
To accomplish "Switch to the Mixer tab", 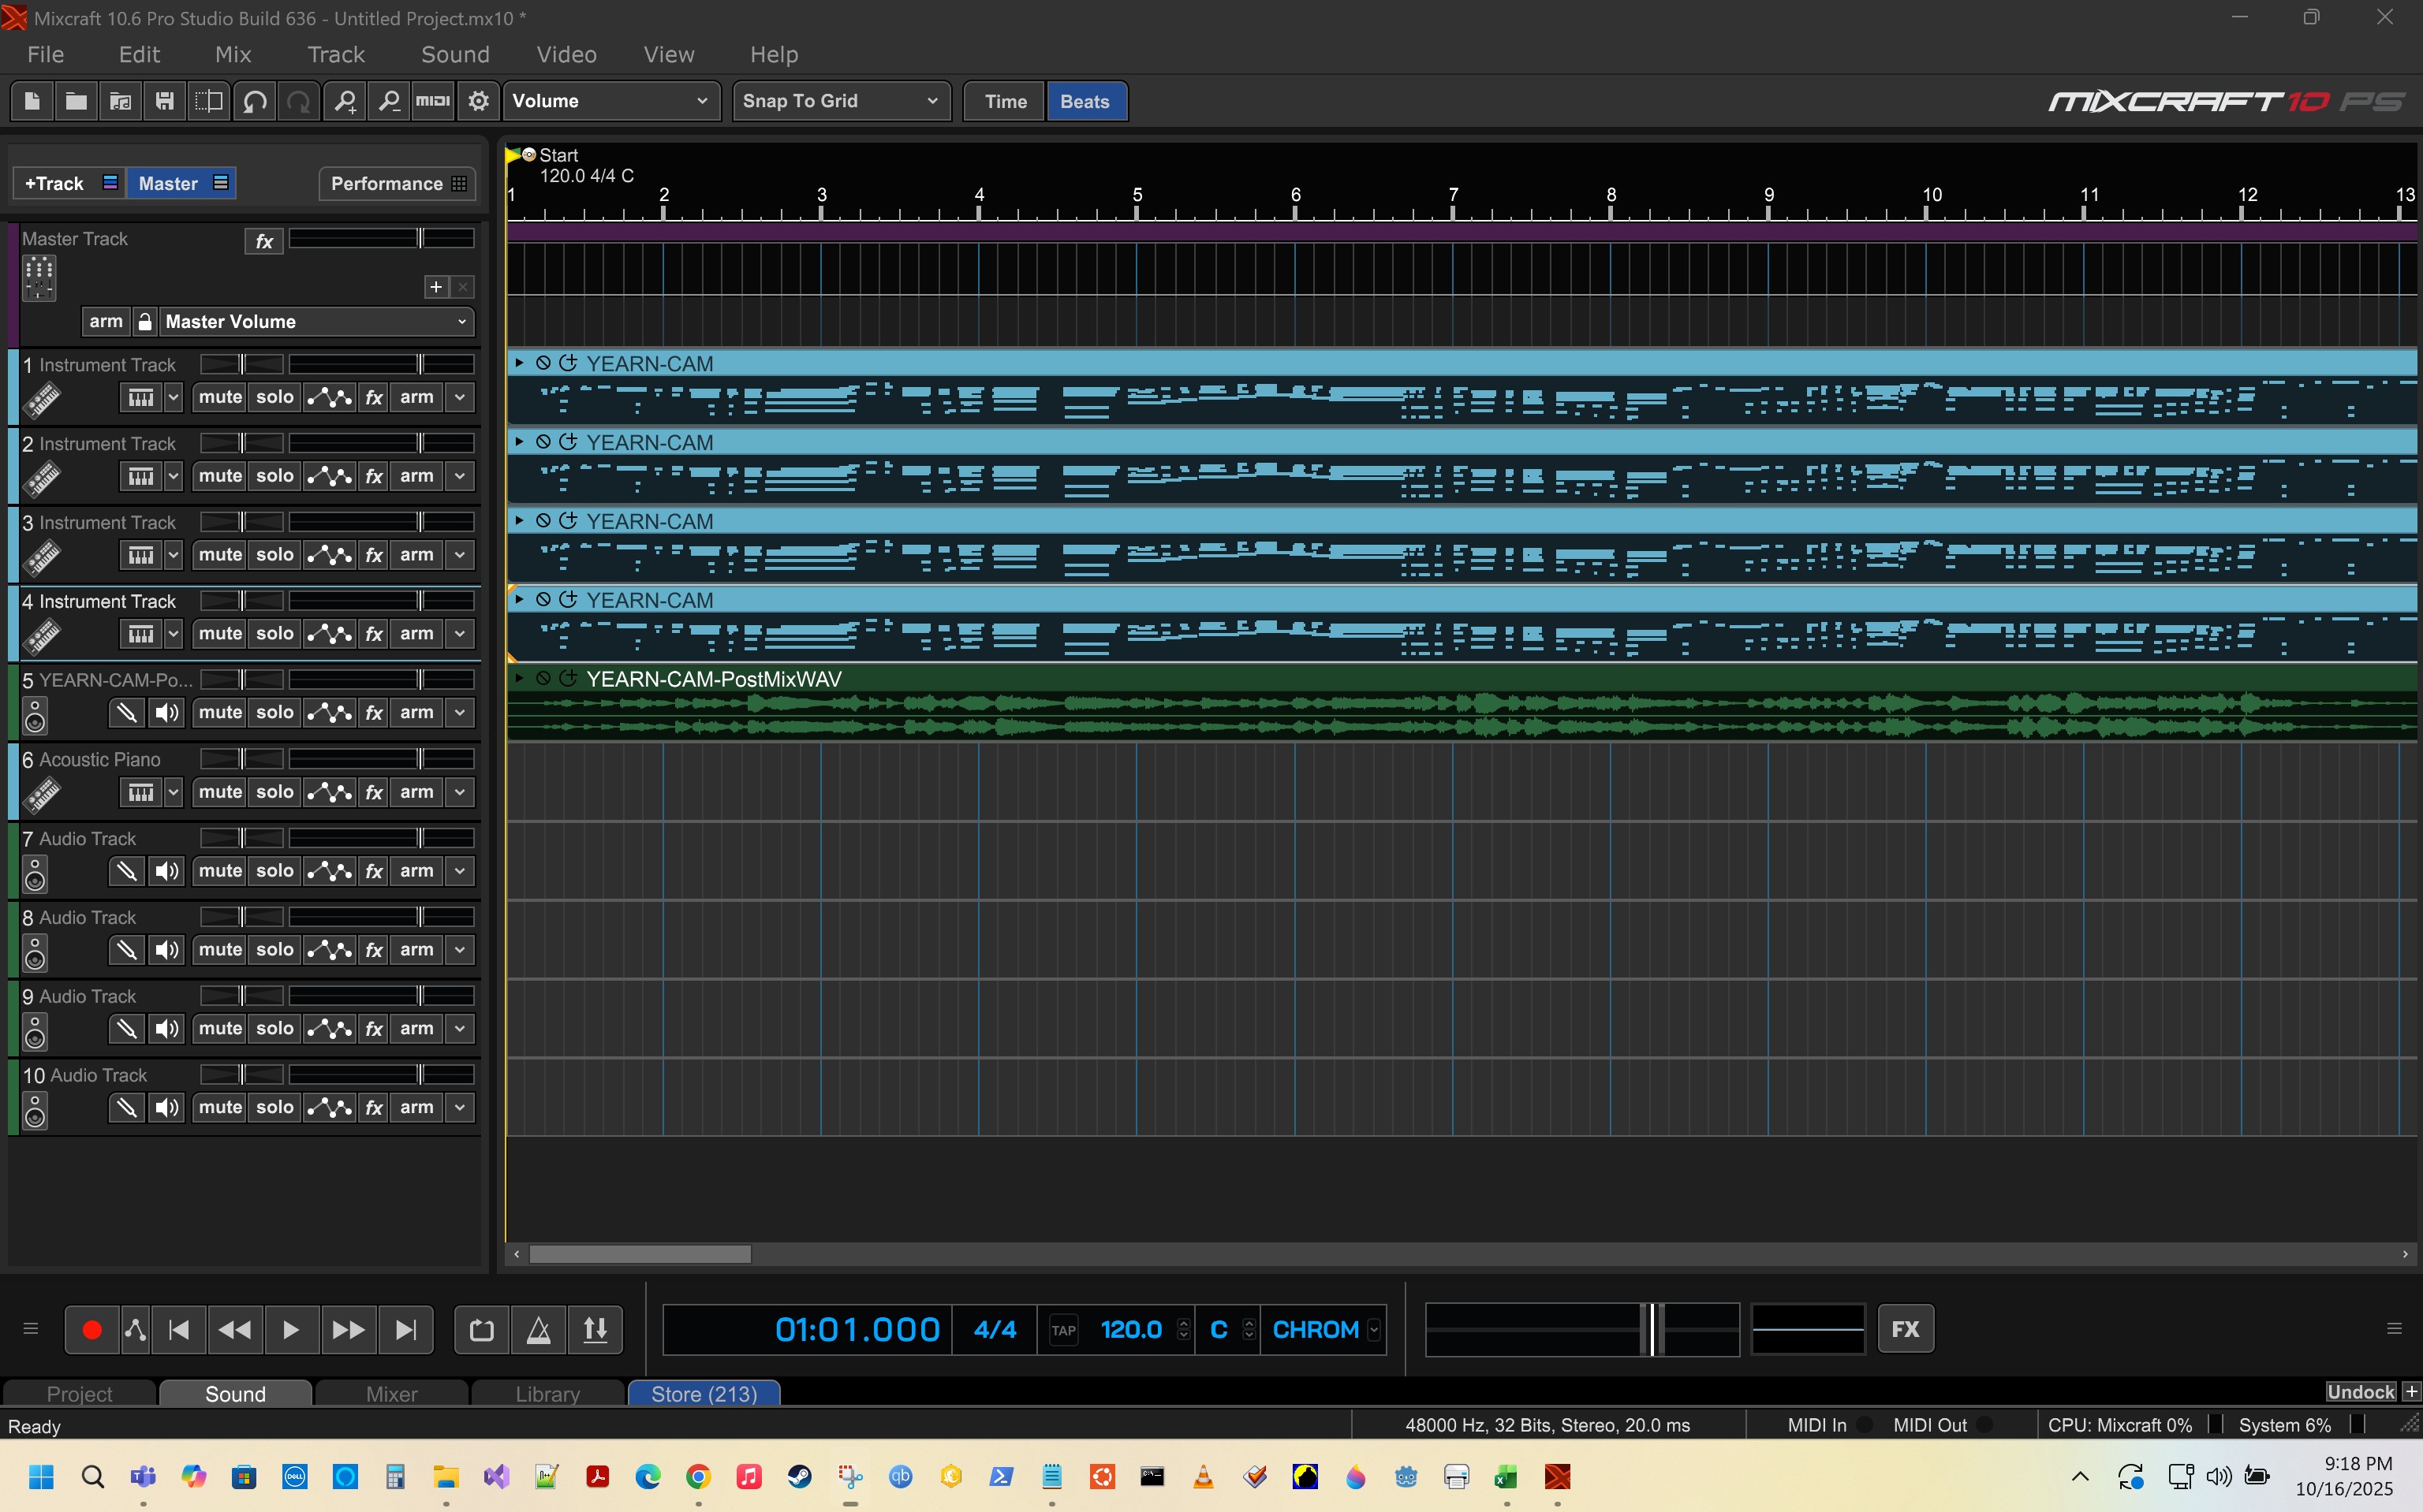I will pyautogui.click(x=391, y=1393).
